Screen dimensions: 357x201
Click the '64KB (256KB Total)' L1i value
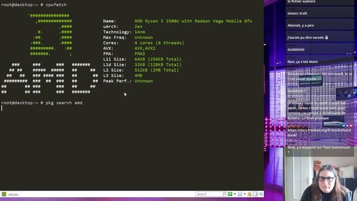pyautogui.click(x=158, y=59)
